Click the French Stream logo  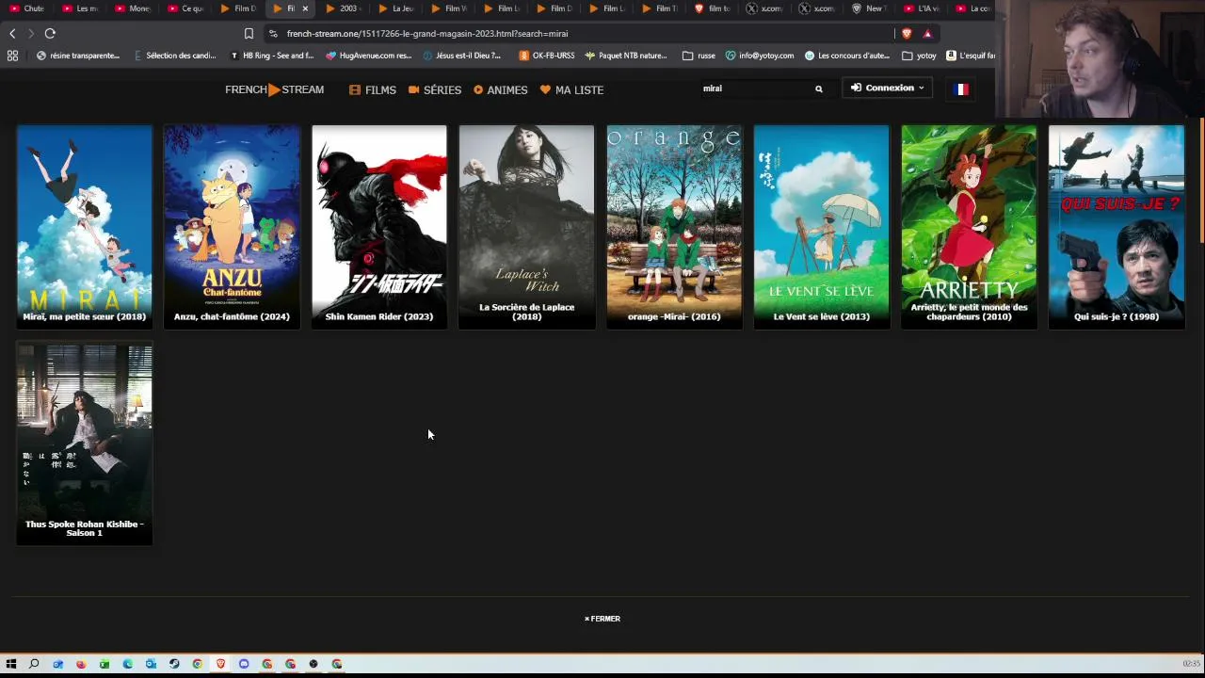tap(274, 89)
